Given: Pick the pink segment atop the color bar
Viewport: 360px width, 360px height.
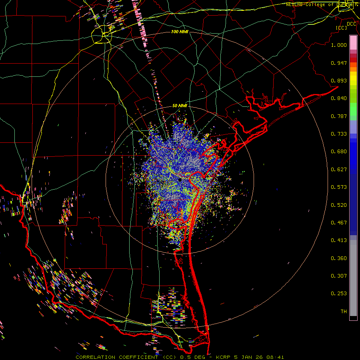Looking at the screenshot, I should coord(353,42).
